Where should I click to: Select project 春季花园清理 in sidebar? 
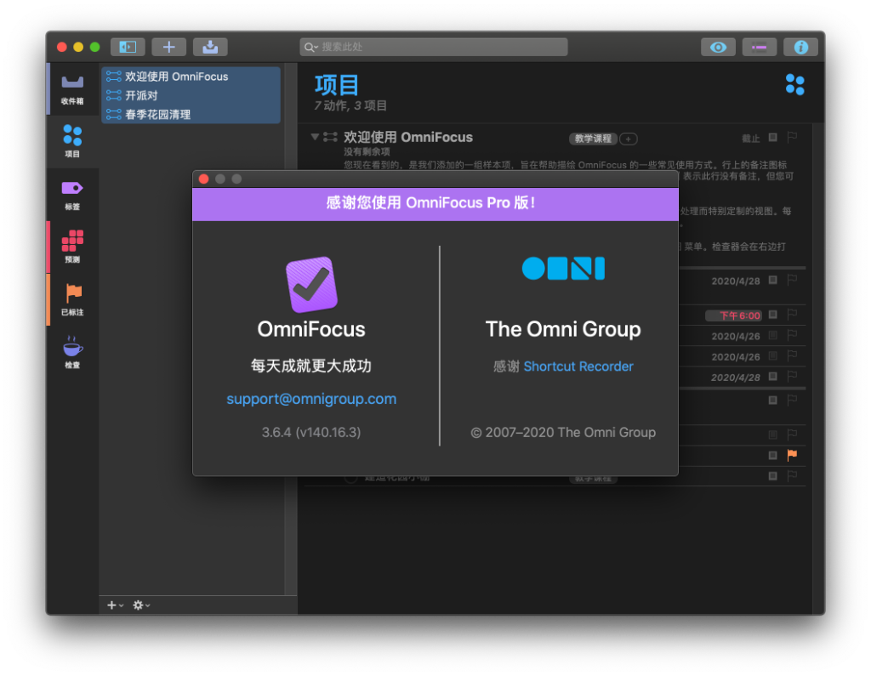[191, 115]
